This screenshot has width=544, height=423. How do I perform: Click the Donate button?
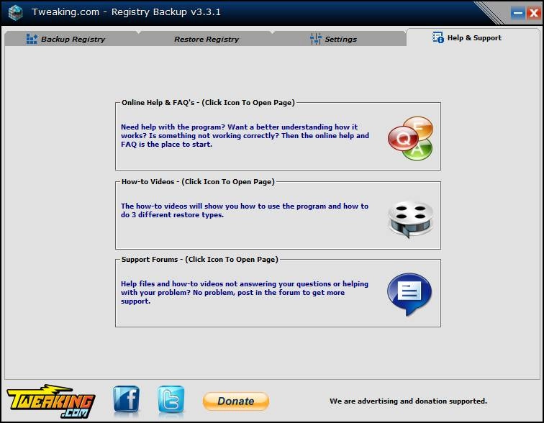click(x=236, y=401)
